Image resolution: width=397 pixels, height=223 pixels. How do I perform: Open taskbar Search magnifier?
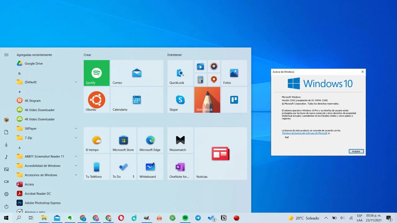tap(19, 218)
